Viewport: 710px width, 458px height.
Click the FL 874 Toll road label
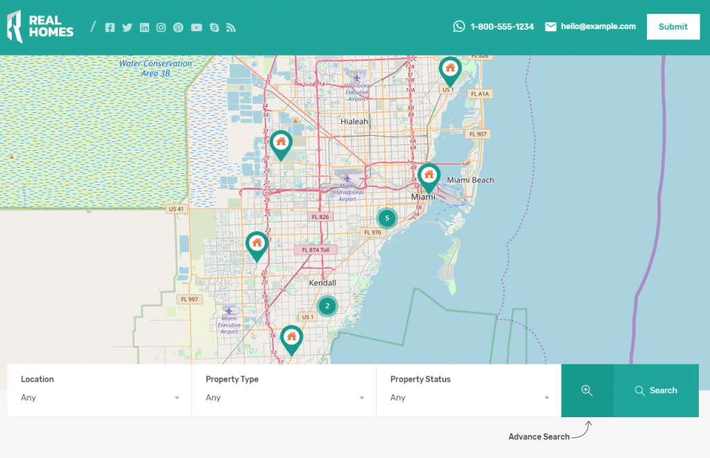coord(315,250)
